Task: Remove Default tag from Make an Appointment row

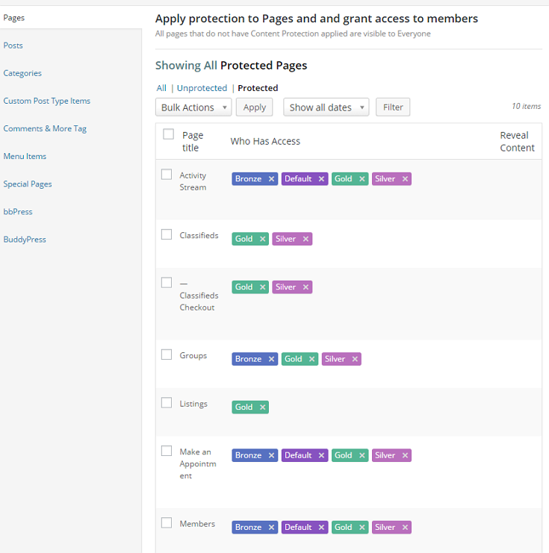Action: pyautogui.click(x=321, y=455)
